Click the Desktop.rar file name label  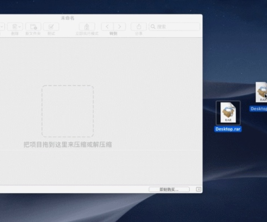(x=228, y=129)
